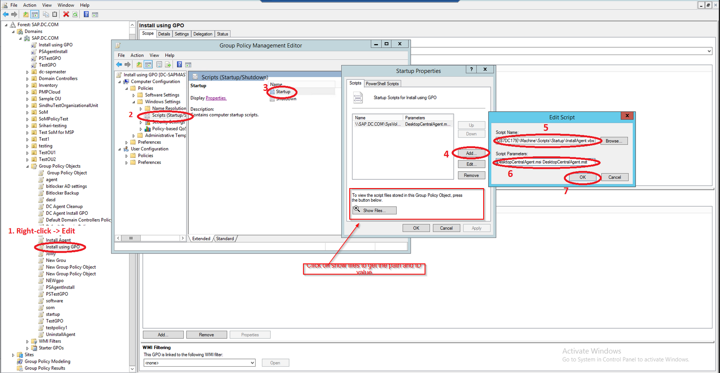Select Bitlocker Backup policy object

click(x=62, y=193)
